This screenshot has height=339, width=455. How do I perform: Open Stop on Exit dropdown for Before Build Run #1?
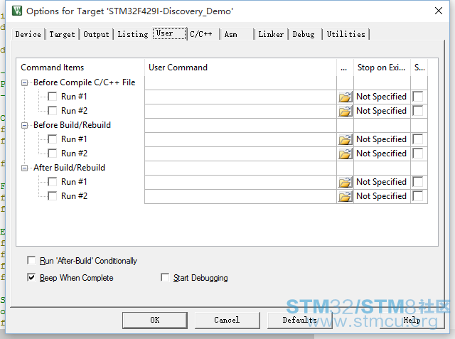382,139
